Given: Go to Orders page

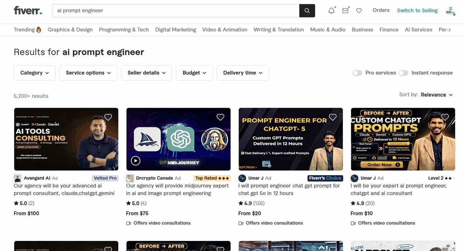Looking at the screenshot, I should (381, 10).
